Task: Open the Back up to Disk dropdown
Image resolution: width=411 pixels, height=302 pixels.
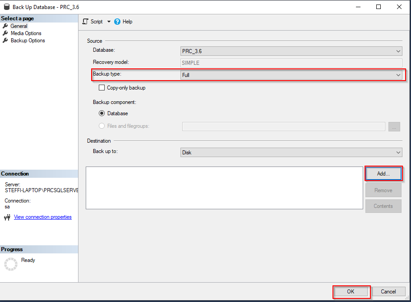Action: click(x=291, y=153)
